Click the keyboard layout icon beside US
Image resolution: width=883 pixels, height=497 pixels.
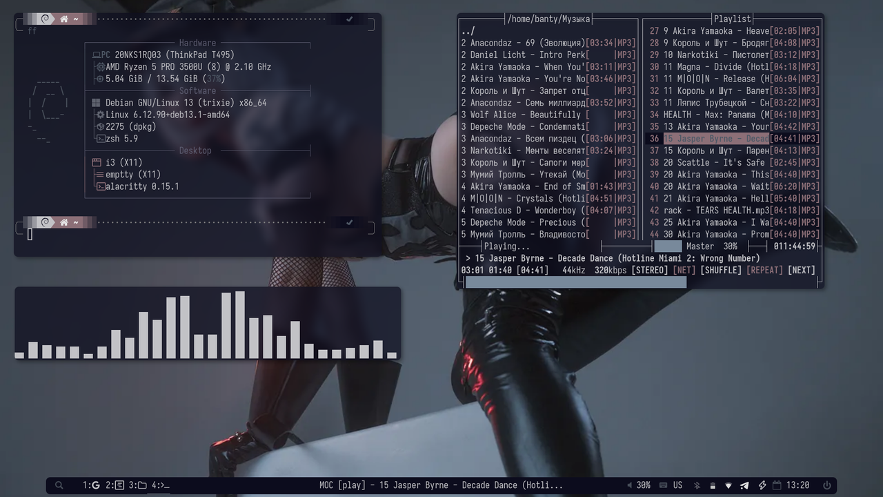pos(662,485)
